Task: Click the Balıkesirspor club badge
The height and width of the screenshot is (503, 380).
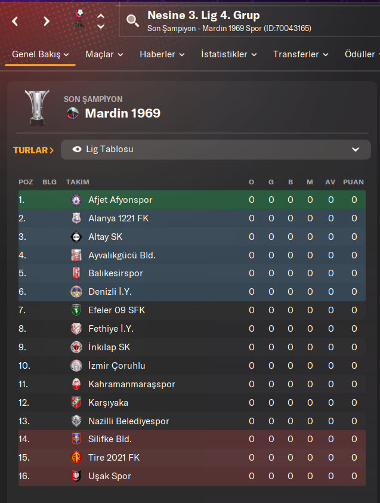Action: [76, 273]
